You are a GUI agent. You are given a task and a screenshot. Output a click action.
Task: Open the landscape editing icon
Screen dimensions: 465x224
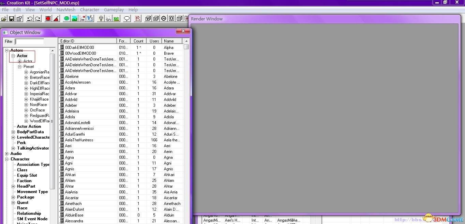74,19
